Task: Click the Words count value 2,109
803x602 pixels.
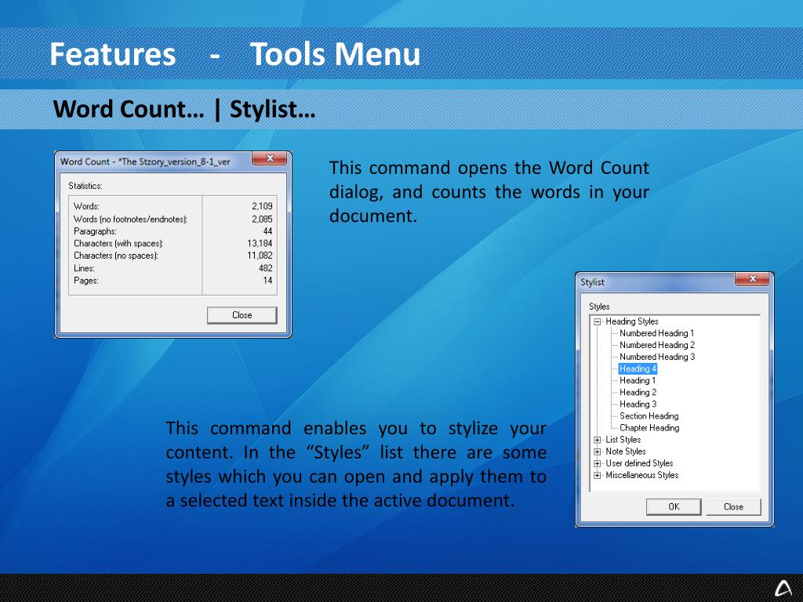Action: (x=262, y=206)
